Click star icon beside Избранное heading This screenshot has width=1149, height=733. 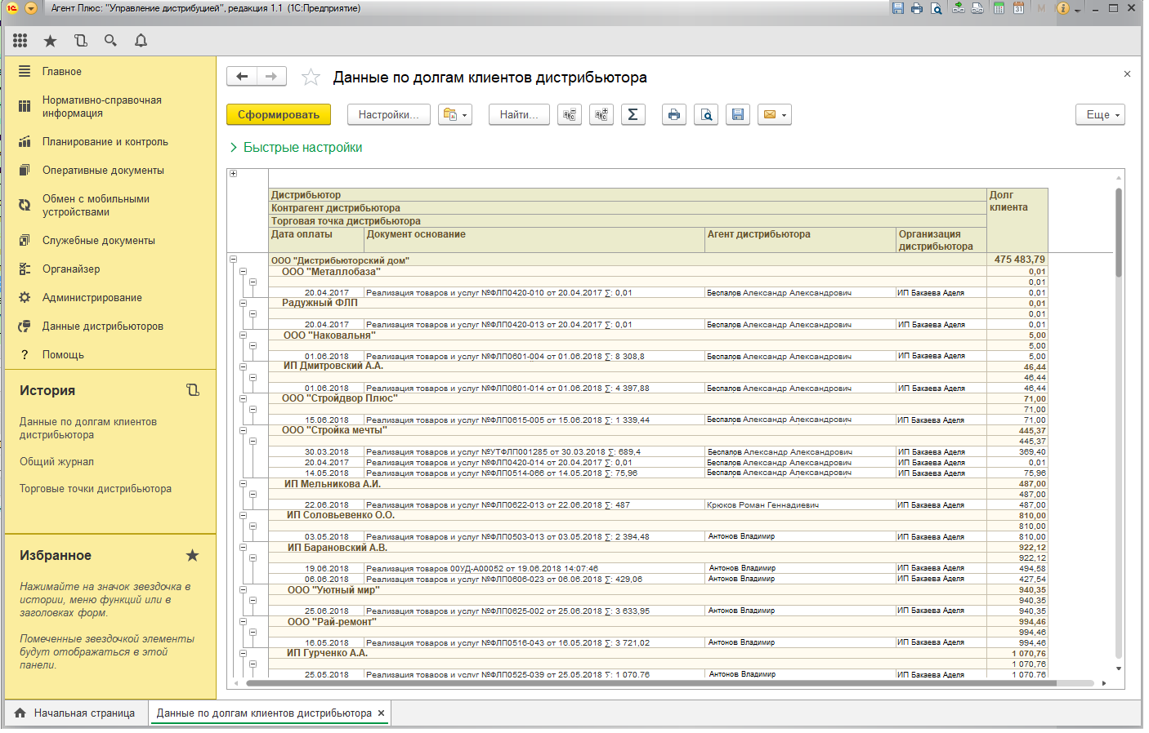tap(192, 555)
